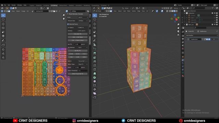Image resolution: width=219 pixels, height=123 pixels.
Task: Open the Window menu
Action: click(20, 5)
